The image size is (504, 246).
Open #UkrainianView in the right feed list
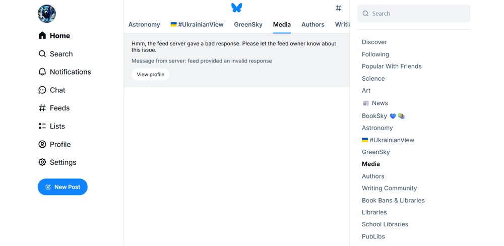coord(388,140)
